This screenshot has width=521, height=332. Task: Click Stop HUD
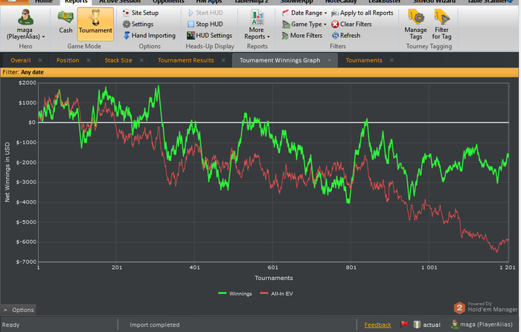coord(205,25)
